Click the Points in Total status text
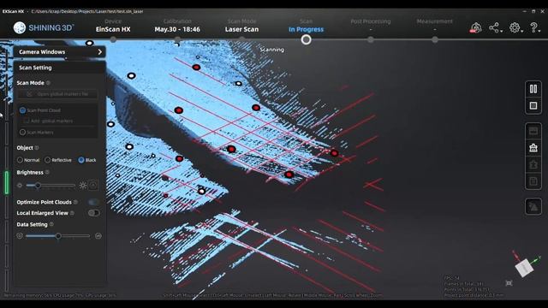The height and width of the screenshot is (308, 548). tap(467, 289)
